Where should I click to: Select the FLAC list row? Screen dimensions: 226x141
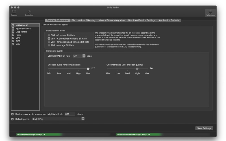(x=25, y=35)
